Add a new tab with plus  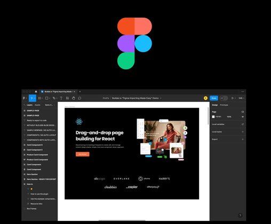coord(80,92)
